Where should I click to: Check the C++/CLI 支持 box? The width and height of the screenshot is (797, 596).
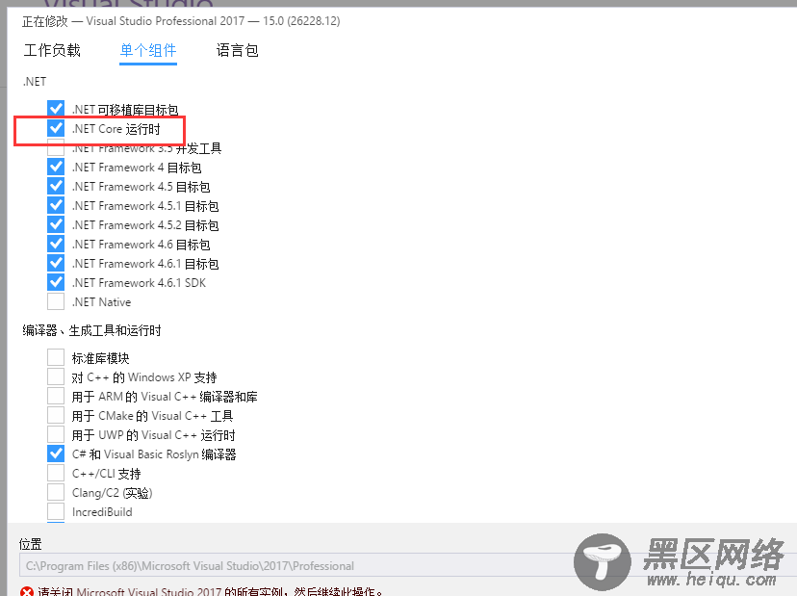(x=56, y=473)
